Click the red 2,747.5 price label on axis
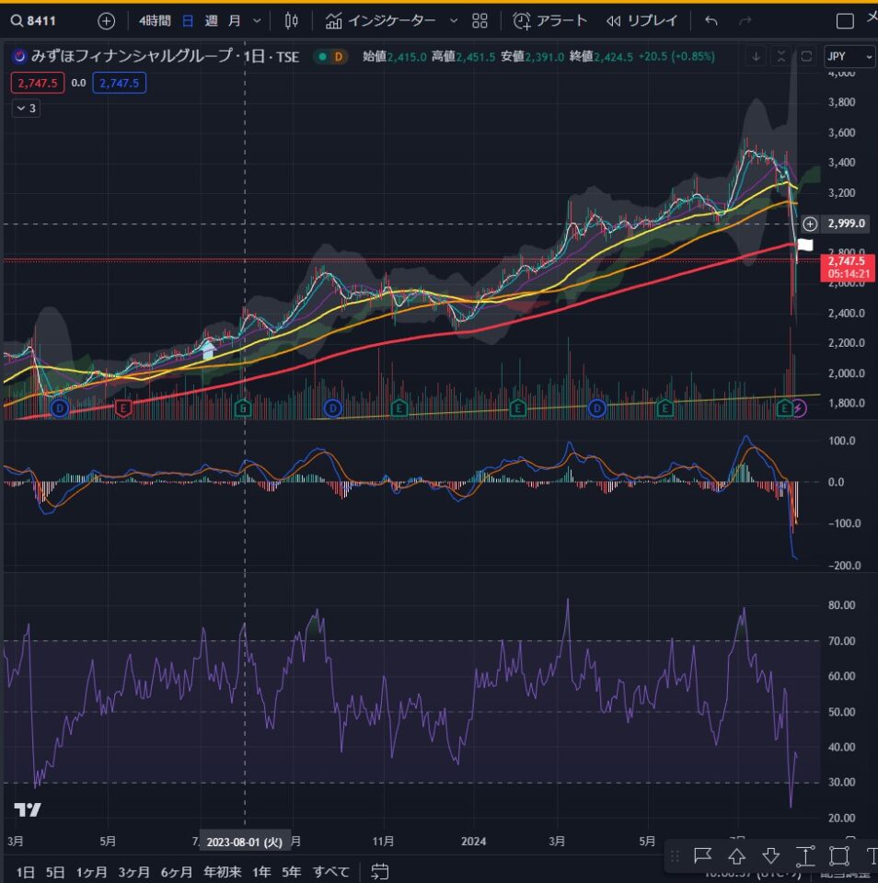Viewport: 878px width, 883px height. (849, 268)
